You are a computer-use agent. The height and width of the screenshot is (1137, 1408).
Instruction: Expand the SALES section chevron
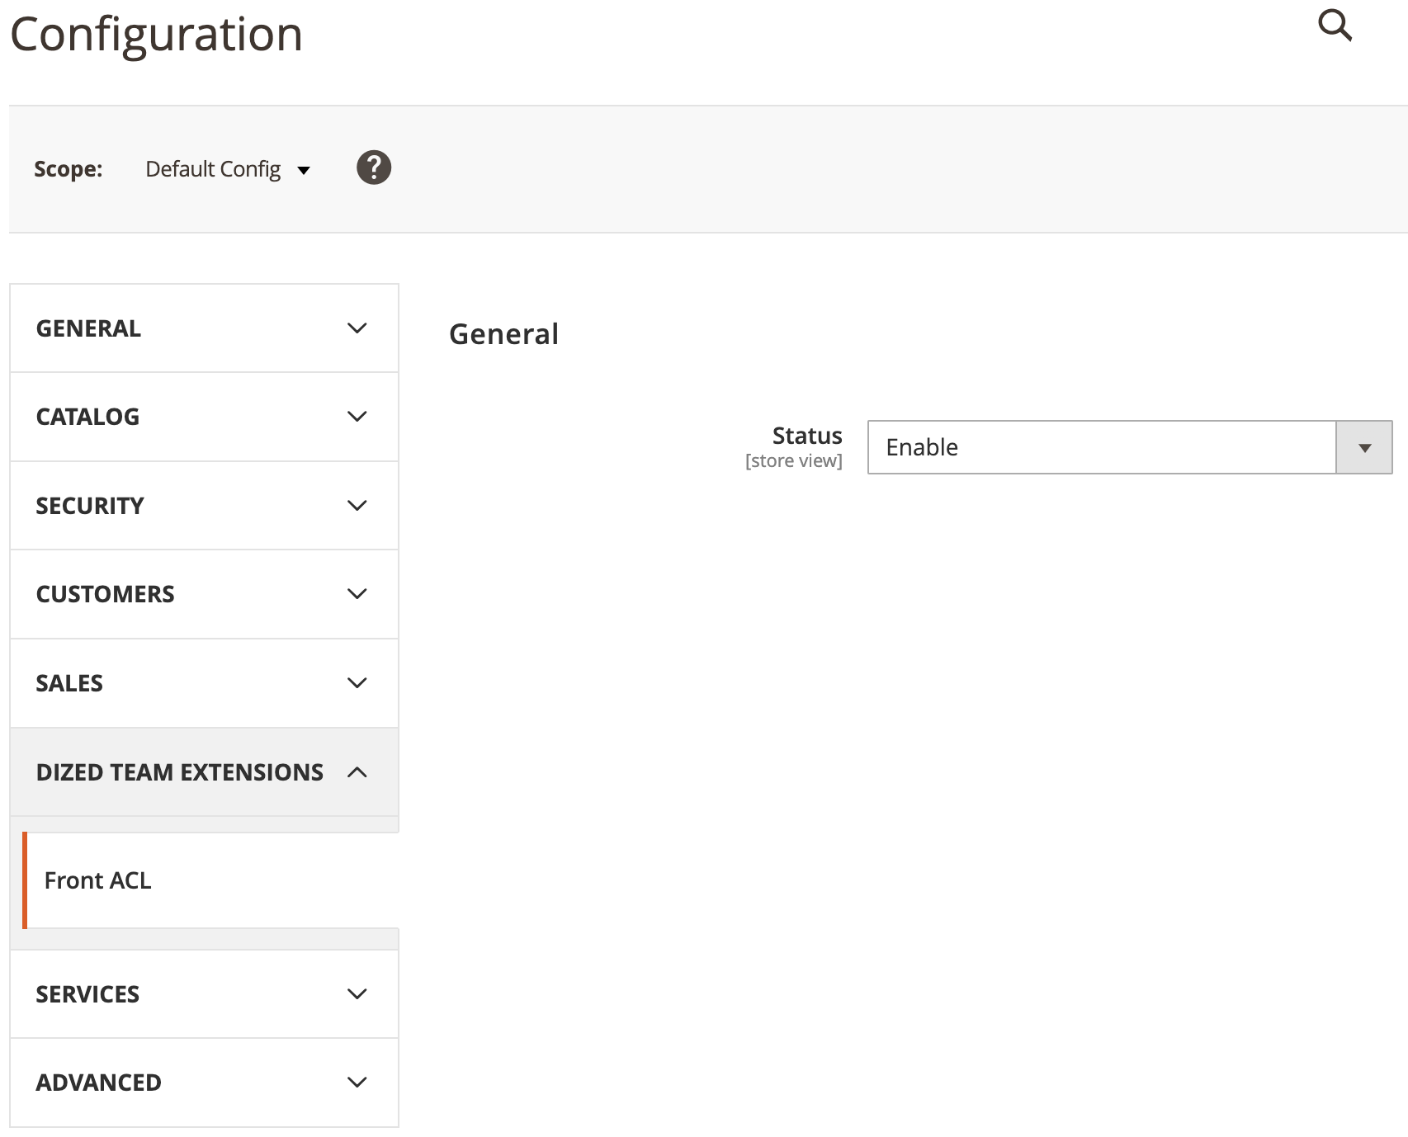click(357, 683)
